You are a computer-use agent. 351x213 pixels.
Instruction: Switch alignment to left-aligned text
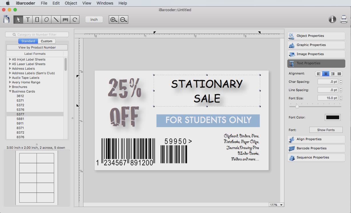coord(318,74)
